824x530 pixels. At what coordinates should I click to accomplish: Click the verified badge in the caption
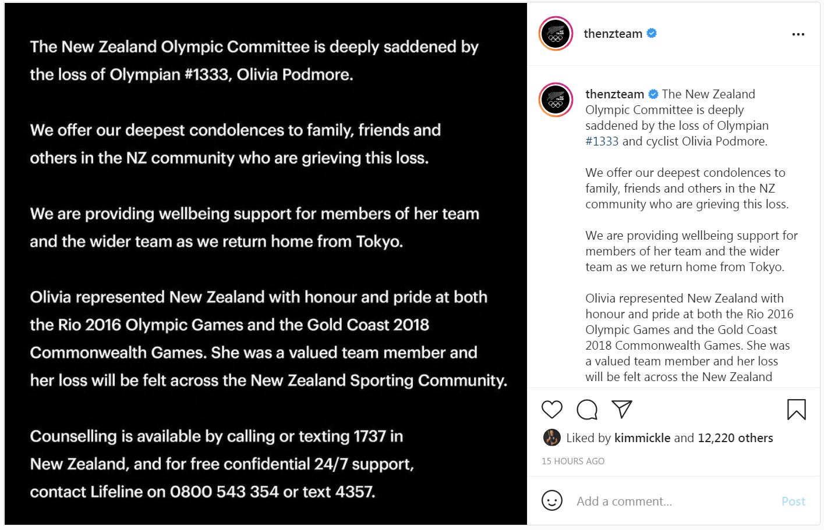[x=653, y=94]
